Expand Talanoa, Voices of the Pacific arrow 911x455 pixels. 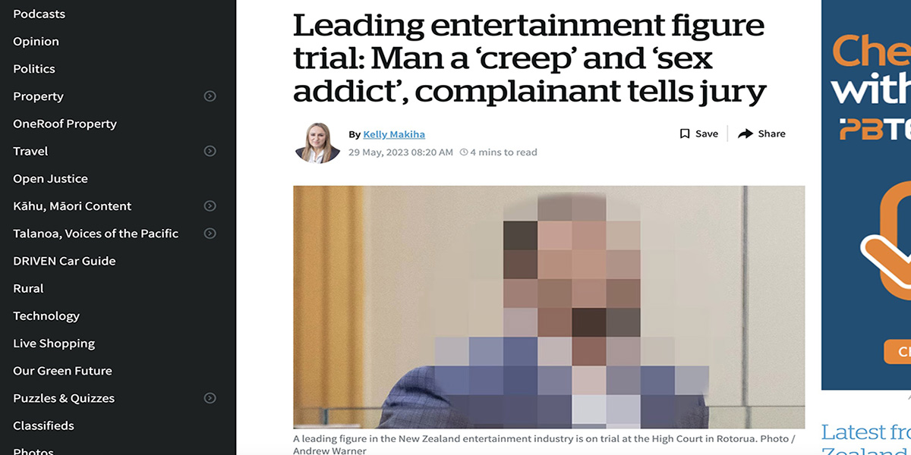210,234
